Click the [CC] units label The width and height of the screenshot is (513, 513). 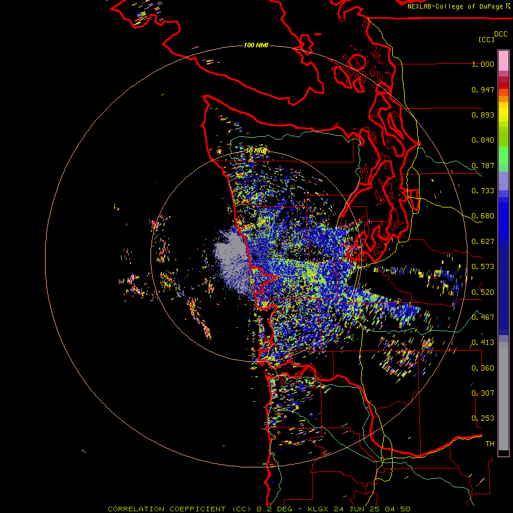[487, 39]
